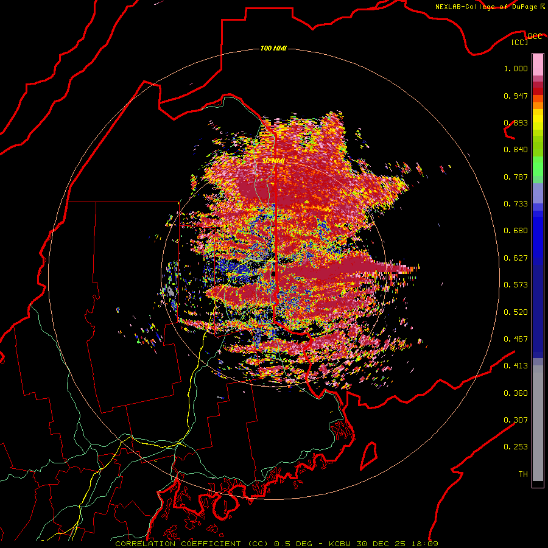Select the 0.733 scale value

[x=516, y=204]
